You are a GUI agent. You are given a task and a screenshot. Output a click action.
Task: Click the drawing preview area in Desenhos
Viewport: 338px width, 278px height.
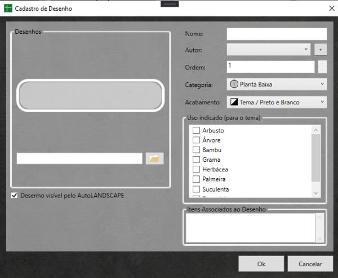point(91,95)
